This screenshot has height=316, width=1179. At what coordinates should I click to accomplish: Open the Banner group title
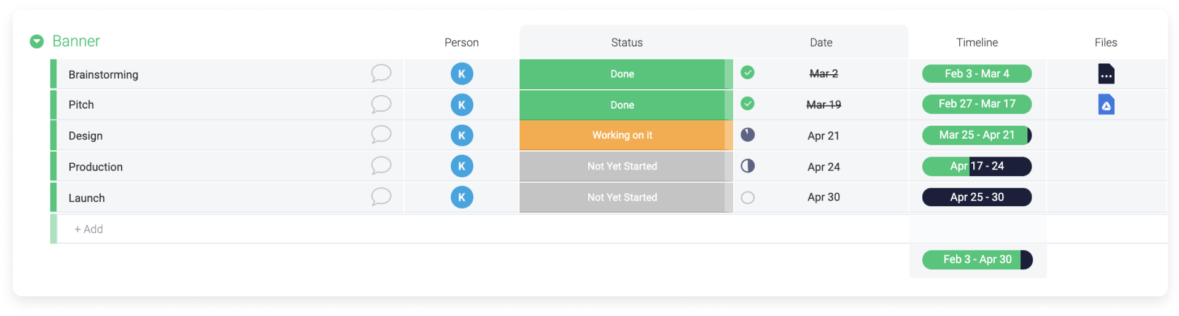click(76, 41)
